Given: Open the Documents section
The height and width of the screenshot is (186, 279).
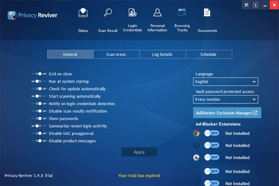Looking at the screenshot, I should (x=207, y=20).
